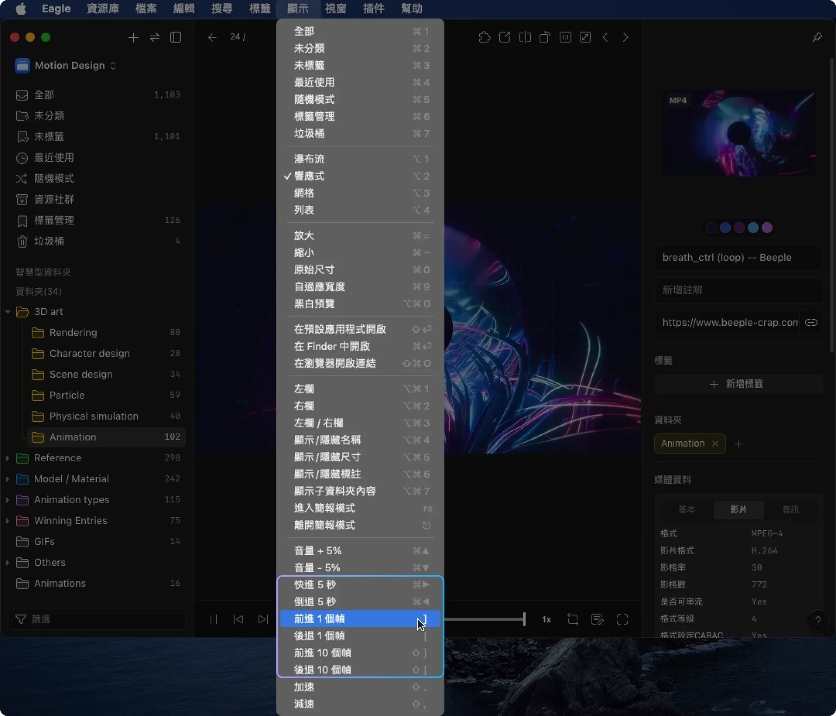The image size is (836, 716).
Task: Click the pin inspector icon
Action: tap(817, 38)
